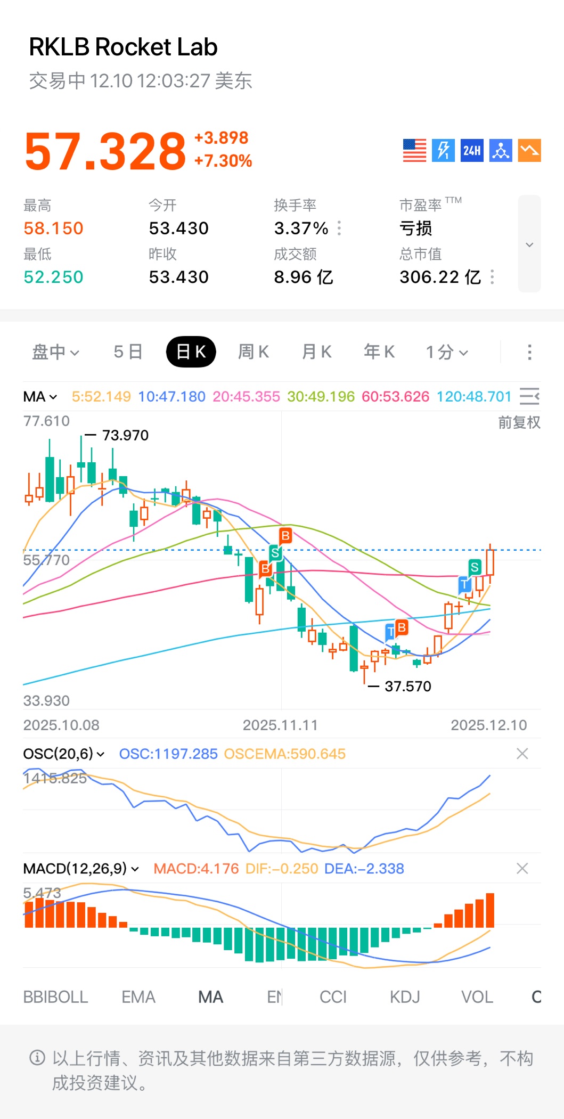Select the KDJ indicator
Screen dimensions: 564x1119
tap(405, 997)
